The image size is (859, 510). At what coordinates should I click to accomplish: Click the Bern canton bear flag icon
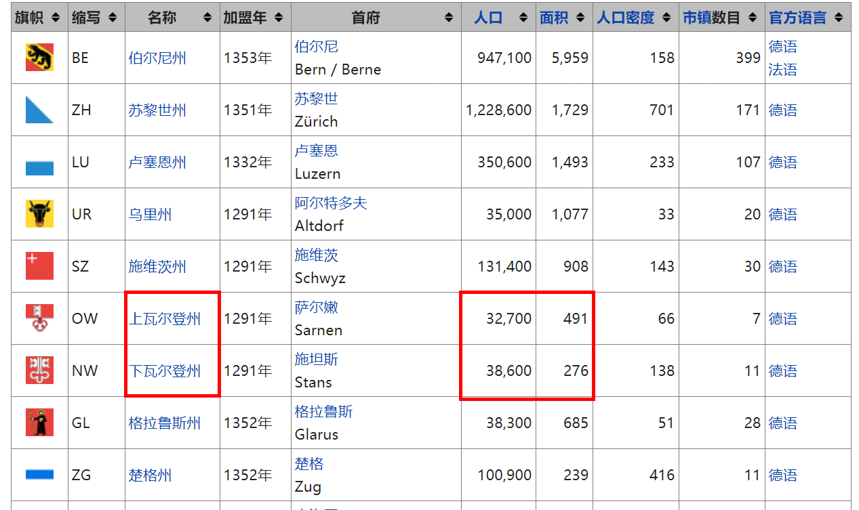(39, 58)
